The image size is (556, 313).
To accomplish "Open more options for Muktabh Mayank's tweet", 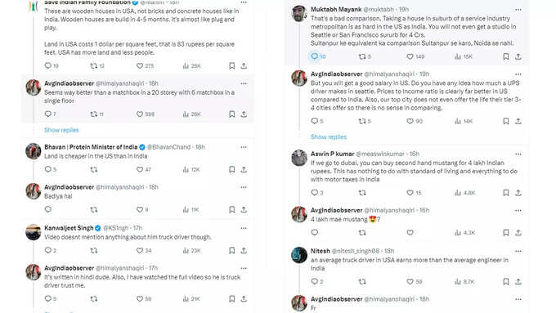I will [x=518, y=10].
